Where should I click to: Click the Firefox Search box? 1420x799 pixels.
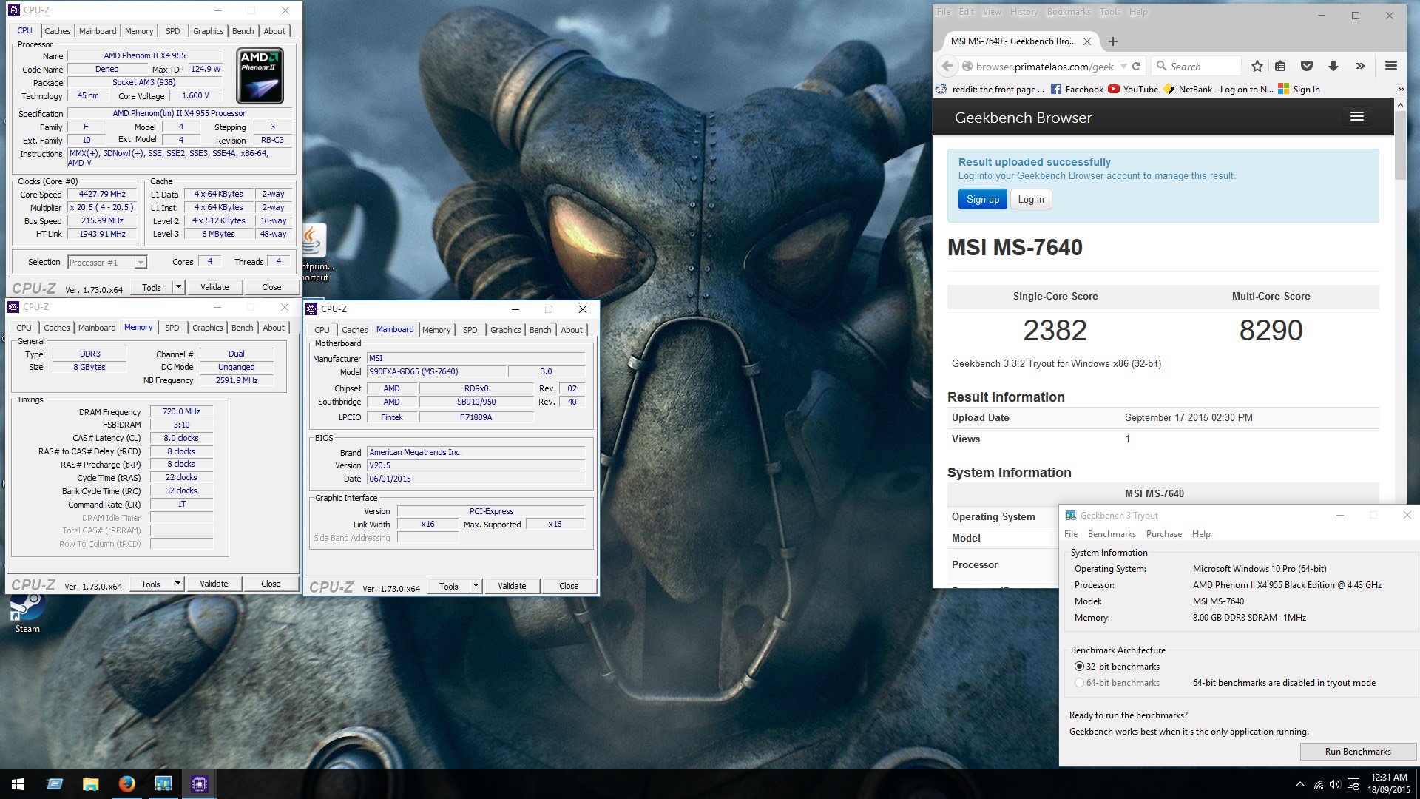(1196, 67)
